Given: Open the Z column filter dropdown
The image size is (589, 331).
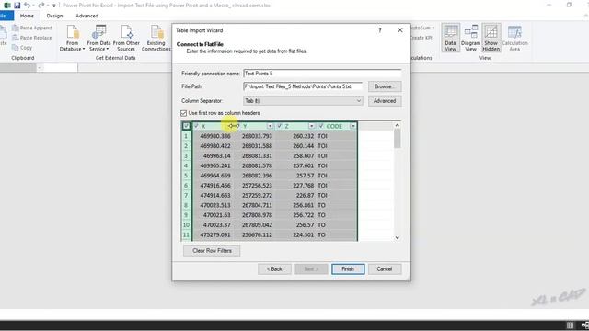Looking at the screenshot, I should 311,126.
